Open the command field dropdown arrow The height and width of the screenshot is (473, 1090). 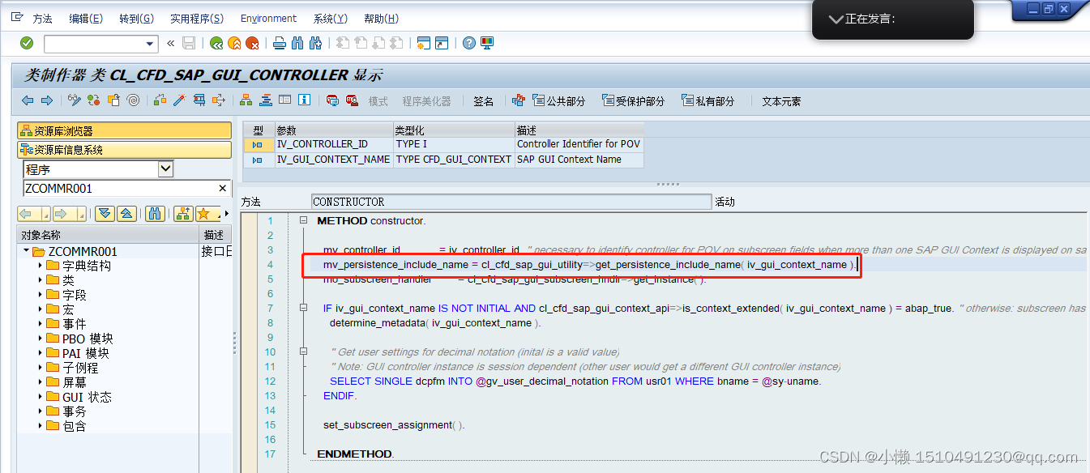[150, 44]
